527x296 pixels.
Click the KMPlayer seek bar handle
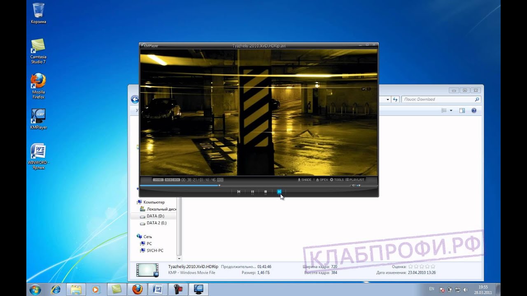click(x=219, y=185)
